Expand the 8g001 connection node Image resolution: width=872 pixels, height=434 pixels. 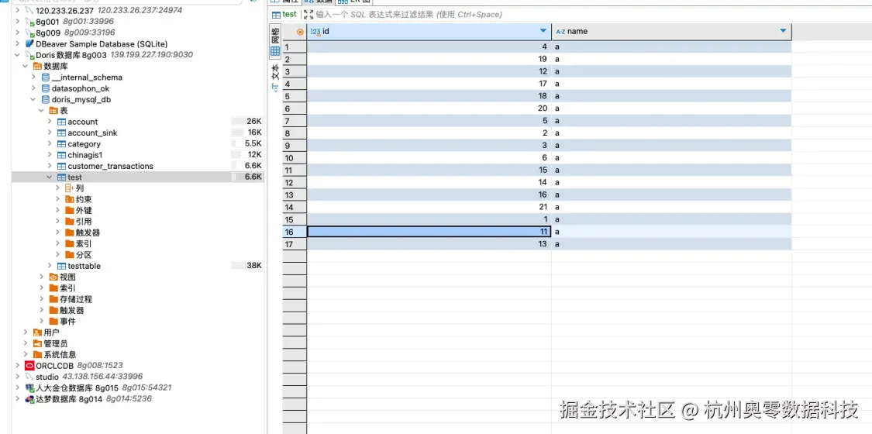[17, 22]
